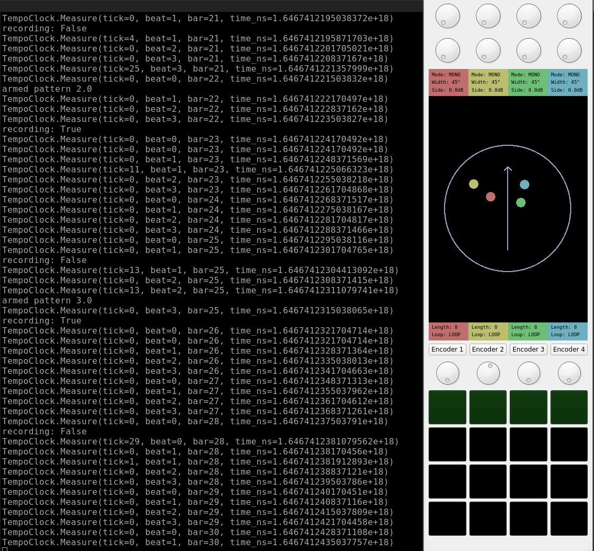
Task: Click the red Mode MONO info panel
Action: click(x=448, y=82)
